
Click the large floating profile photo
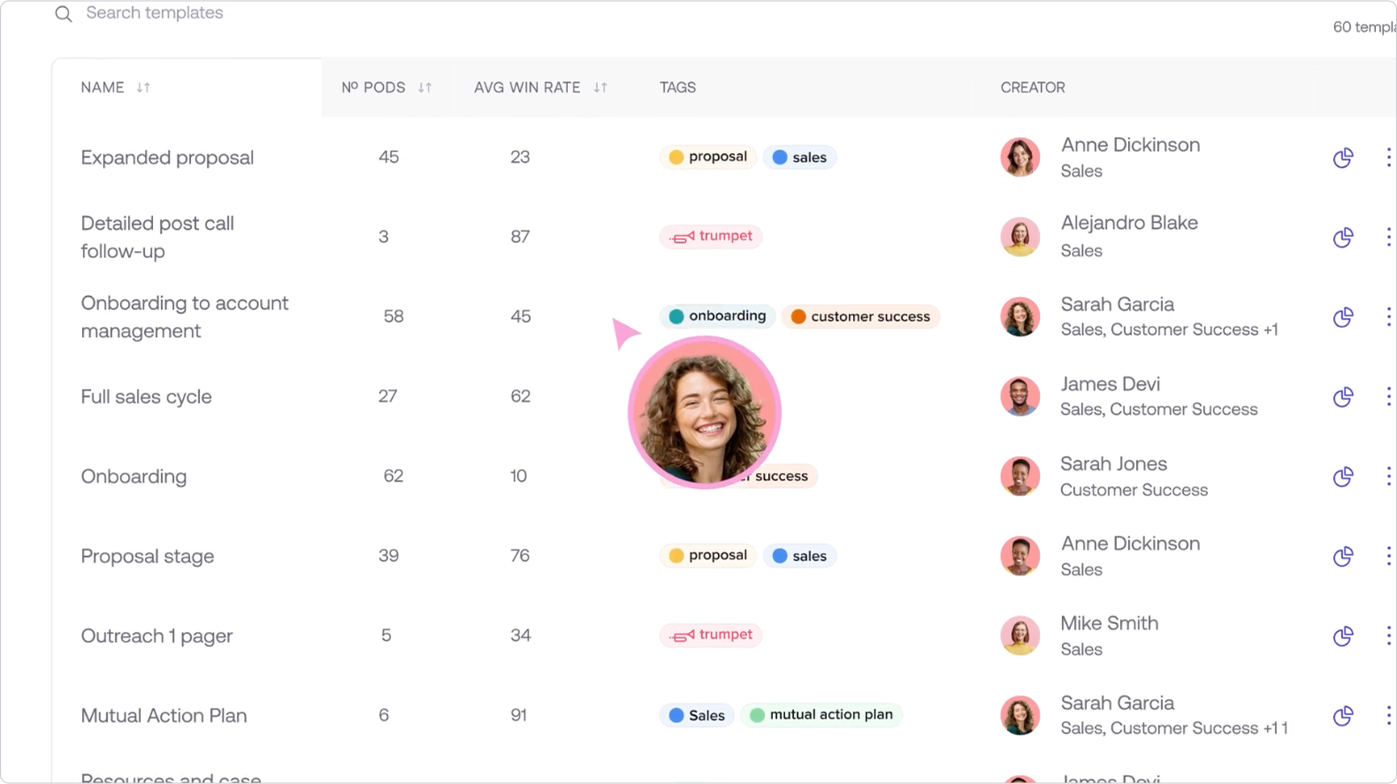[x=705, y=413]
